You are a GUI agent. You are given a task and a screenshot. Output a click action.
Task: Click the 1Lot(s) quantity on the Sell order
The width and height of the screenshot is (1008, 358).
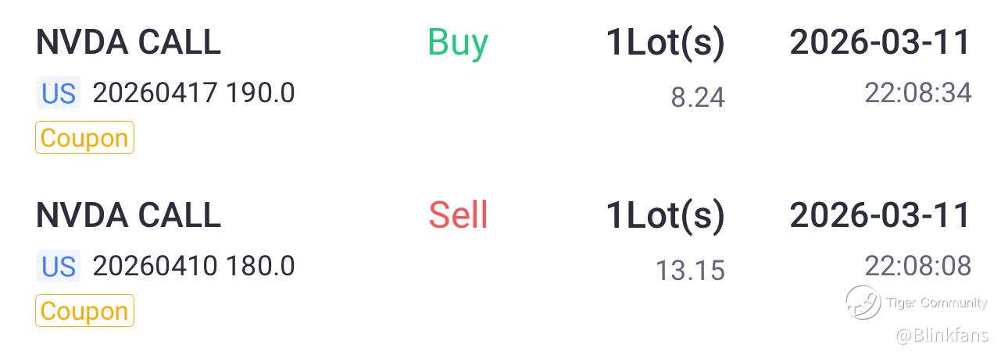tap(665, 215)
